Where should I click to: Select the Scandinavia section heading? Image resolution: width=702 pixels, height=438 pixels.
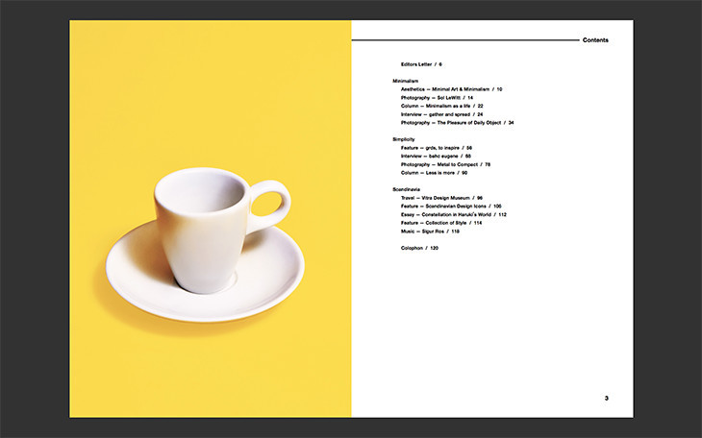click(407, 189)
